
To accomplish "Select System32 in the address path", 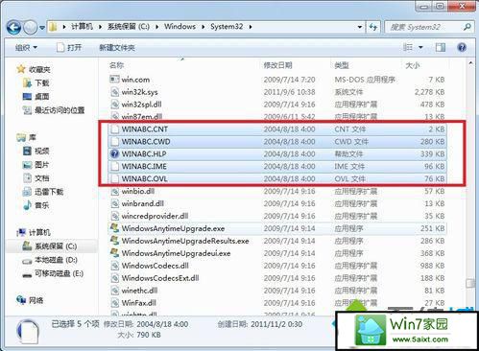I will (227, 27).
